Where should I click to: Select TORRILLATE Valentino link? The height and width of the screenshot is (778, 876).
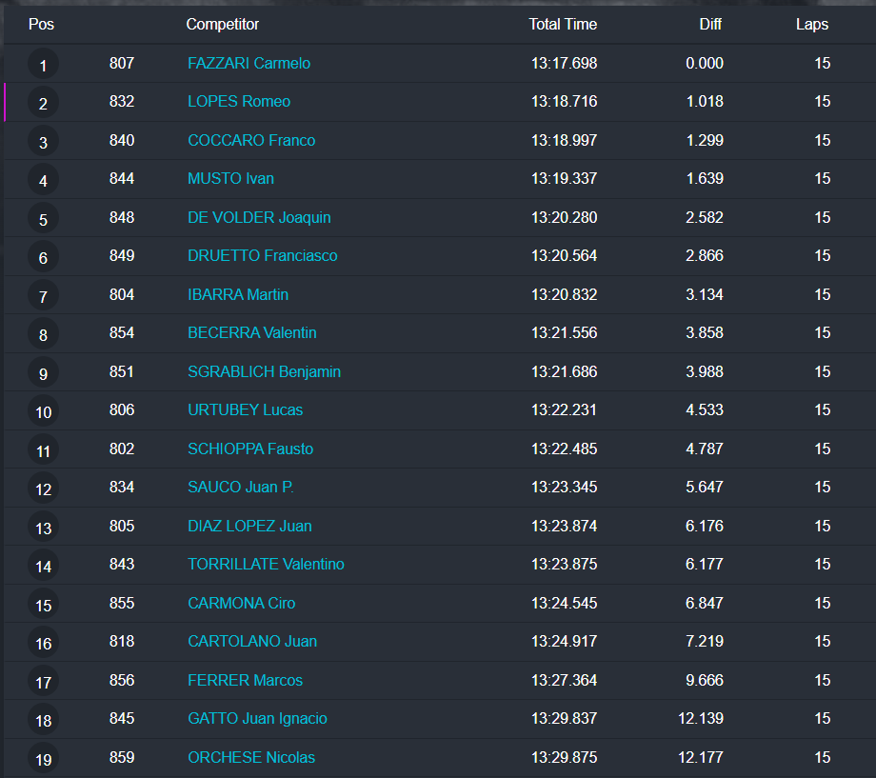[x=266, y=565]
